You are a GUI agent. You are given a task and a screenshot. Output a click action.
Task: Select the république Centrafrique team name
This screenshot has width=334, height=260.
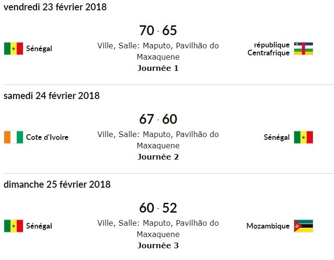tap(269, 49)
